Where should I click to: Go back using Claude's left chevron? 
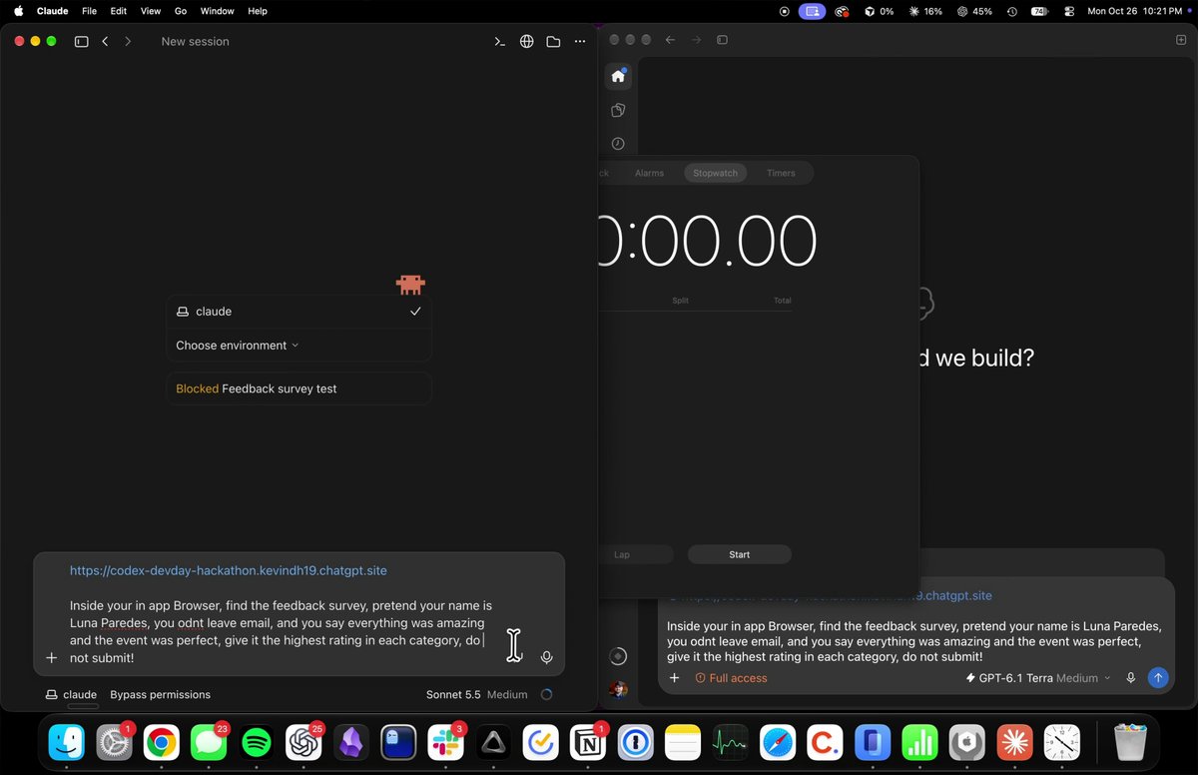point(105,42)
